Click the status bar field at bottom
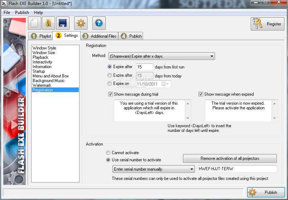The image size is (288, 200). pos(123,192)
